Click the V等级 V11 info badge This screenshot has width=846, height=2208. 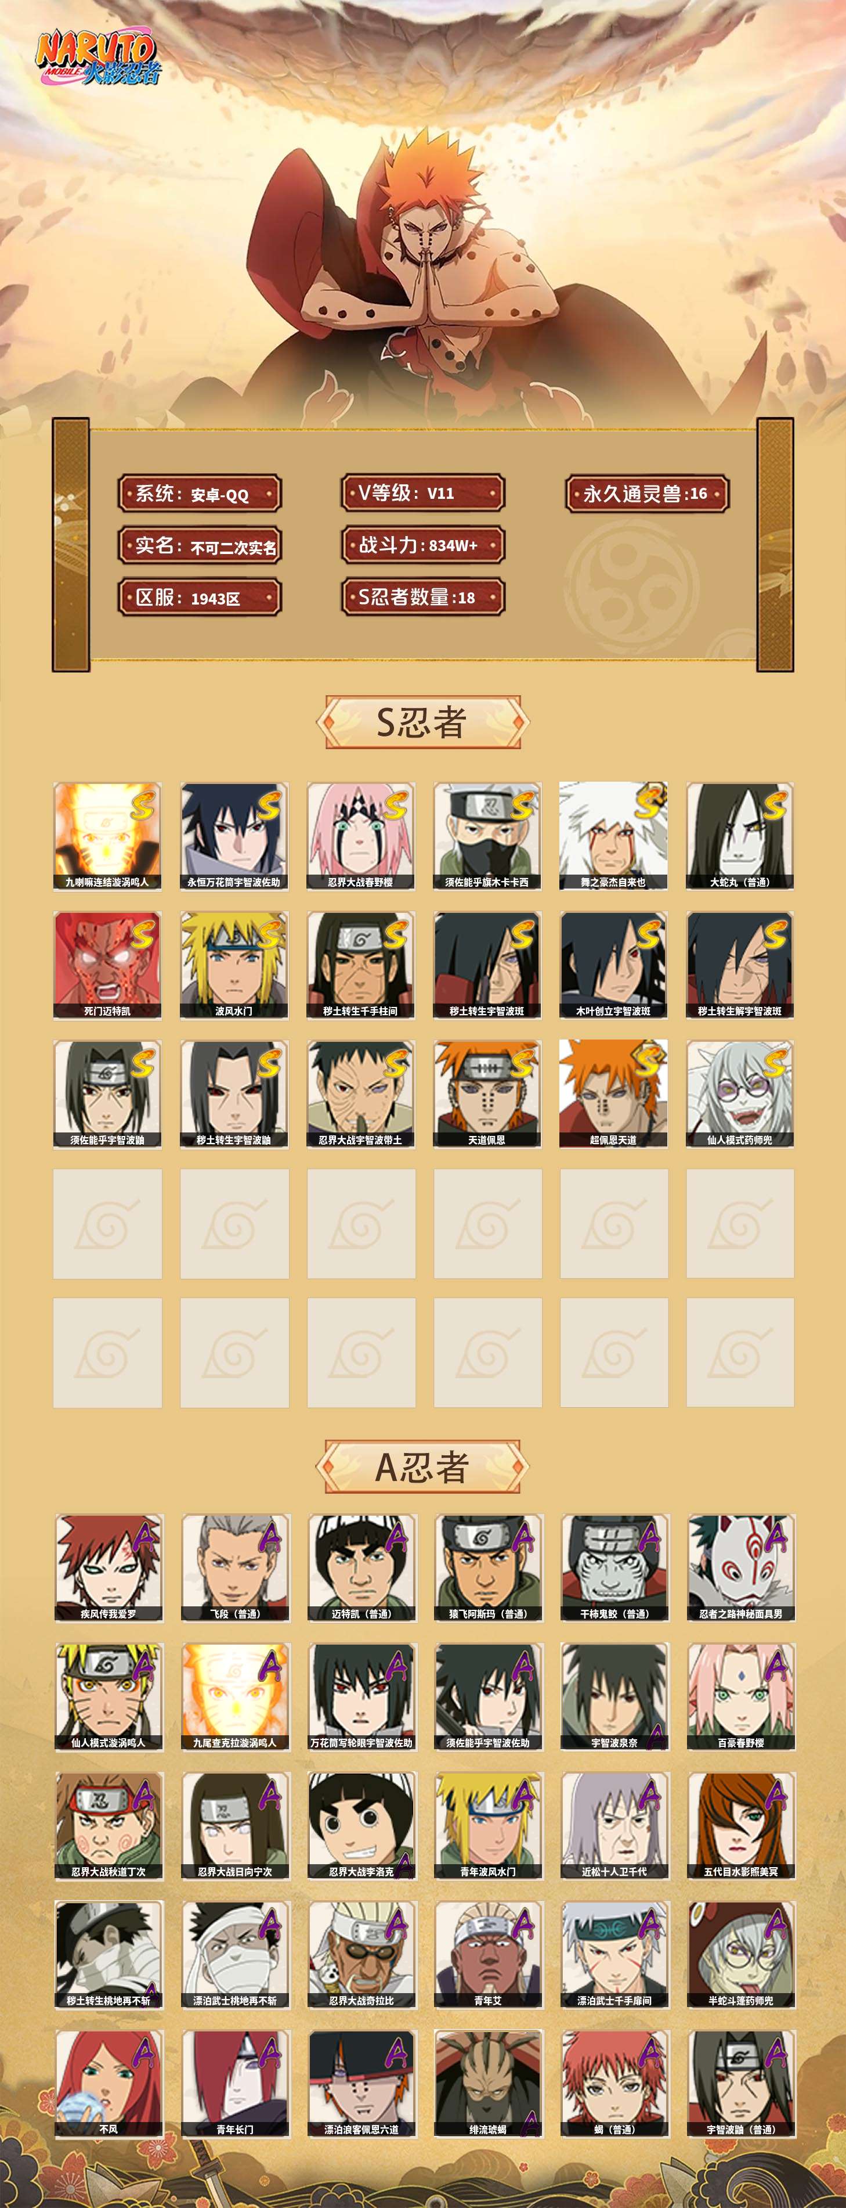423,493
